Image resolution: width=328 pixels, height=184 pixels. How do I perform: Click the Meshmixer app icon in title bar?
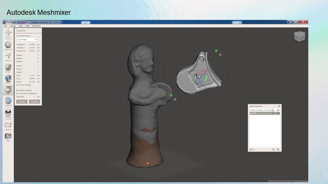[4, 22]
